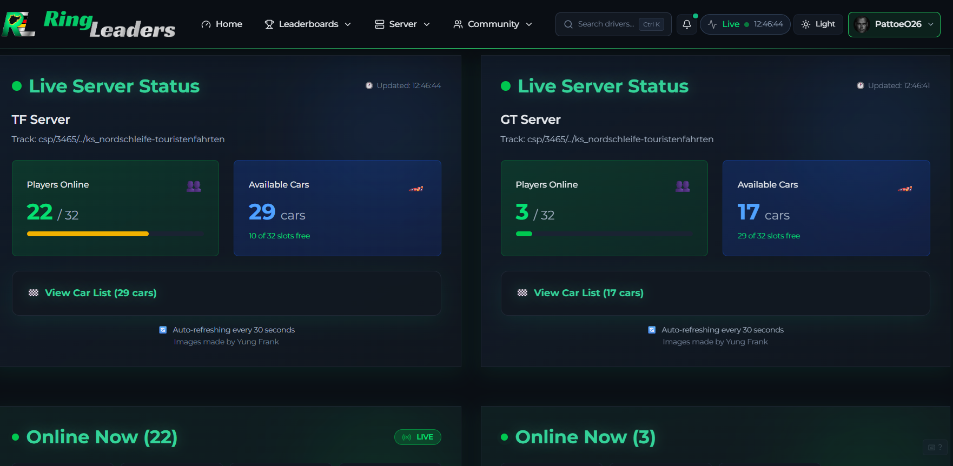Click TF Server players online progress bar
This screenshot has height=466, width=953.
(115, 234)
